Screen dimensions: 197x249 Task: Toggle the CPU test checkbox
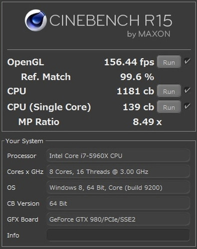(187, 90)
